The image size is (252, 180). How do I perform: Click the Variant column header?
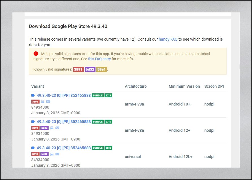coord(38,86)
